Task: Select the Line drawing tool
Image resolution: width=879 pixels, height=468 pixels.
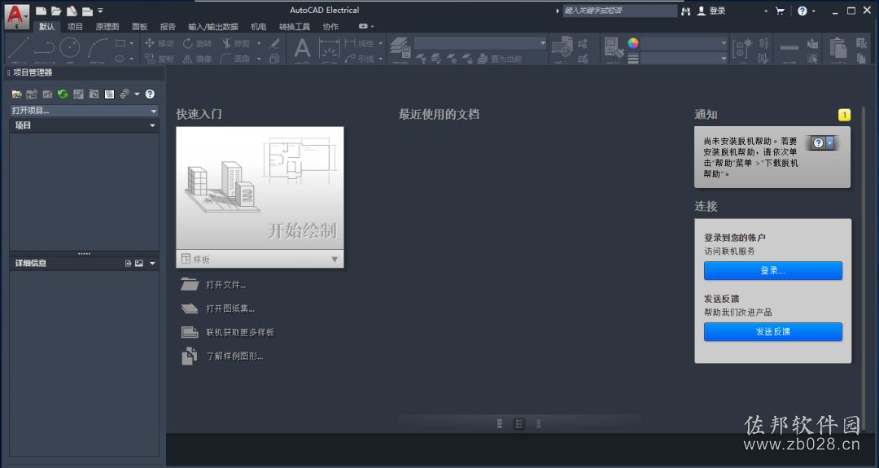Action: point(18,48)
